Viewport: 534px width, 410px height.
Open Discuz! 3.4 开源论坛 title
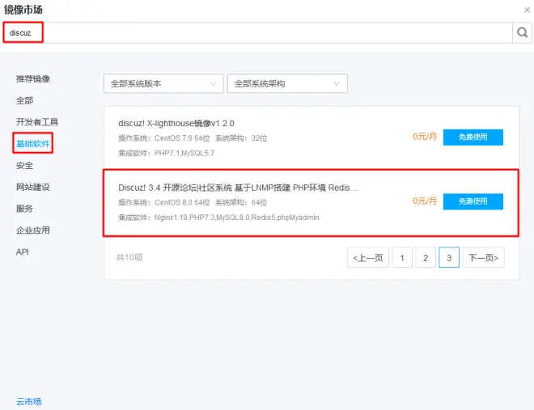click(238, 188)
